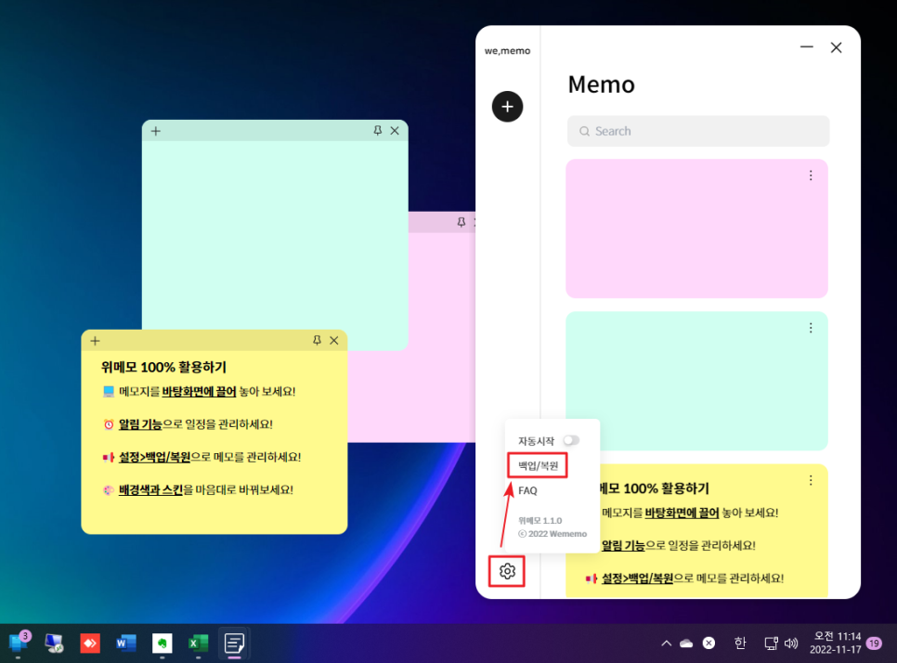This screenshot has height=663, width=897.
Task: Close the we,memo main window
Action: pyautogui.click(x=837, y=47)
